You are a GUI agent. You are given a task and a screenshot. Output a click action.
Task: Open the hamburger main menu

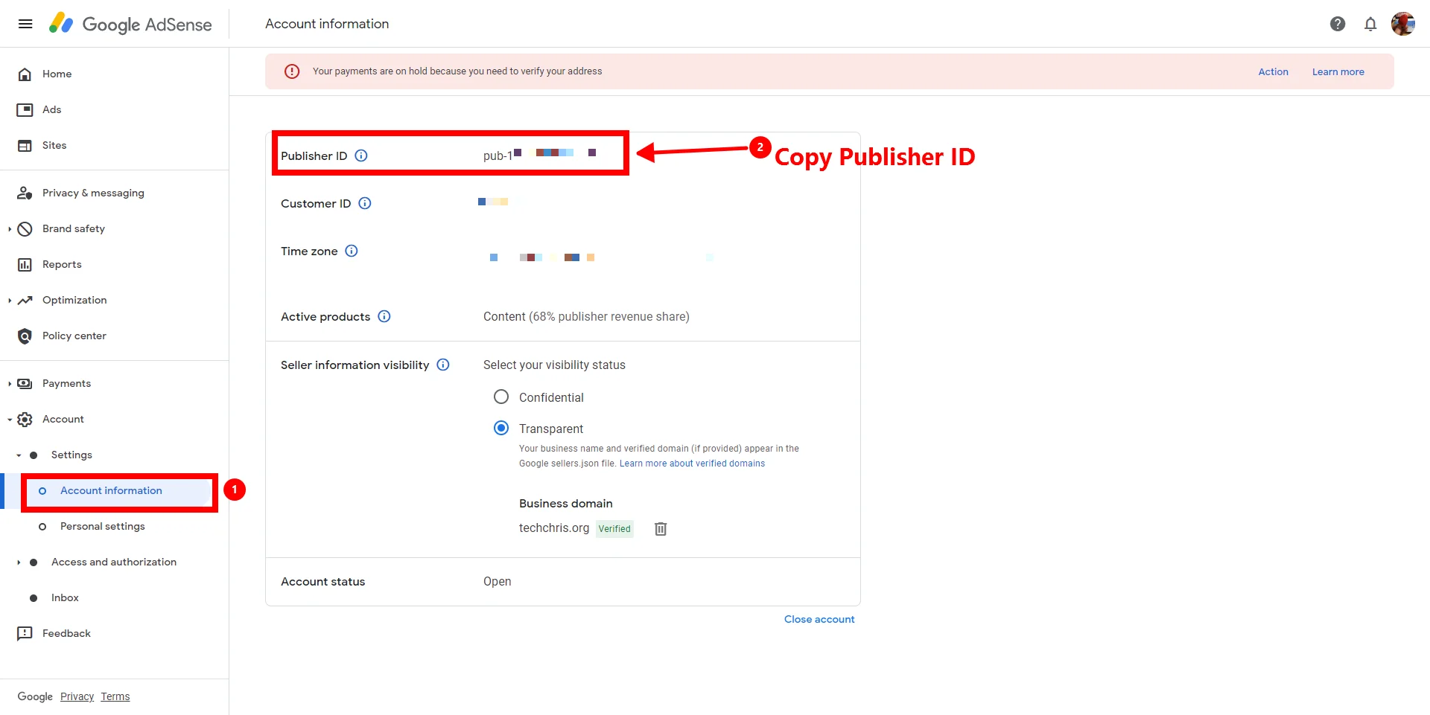click(25, 24)
